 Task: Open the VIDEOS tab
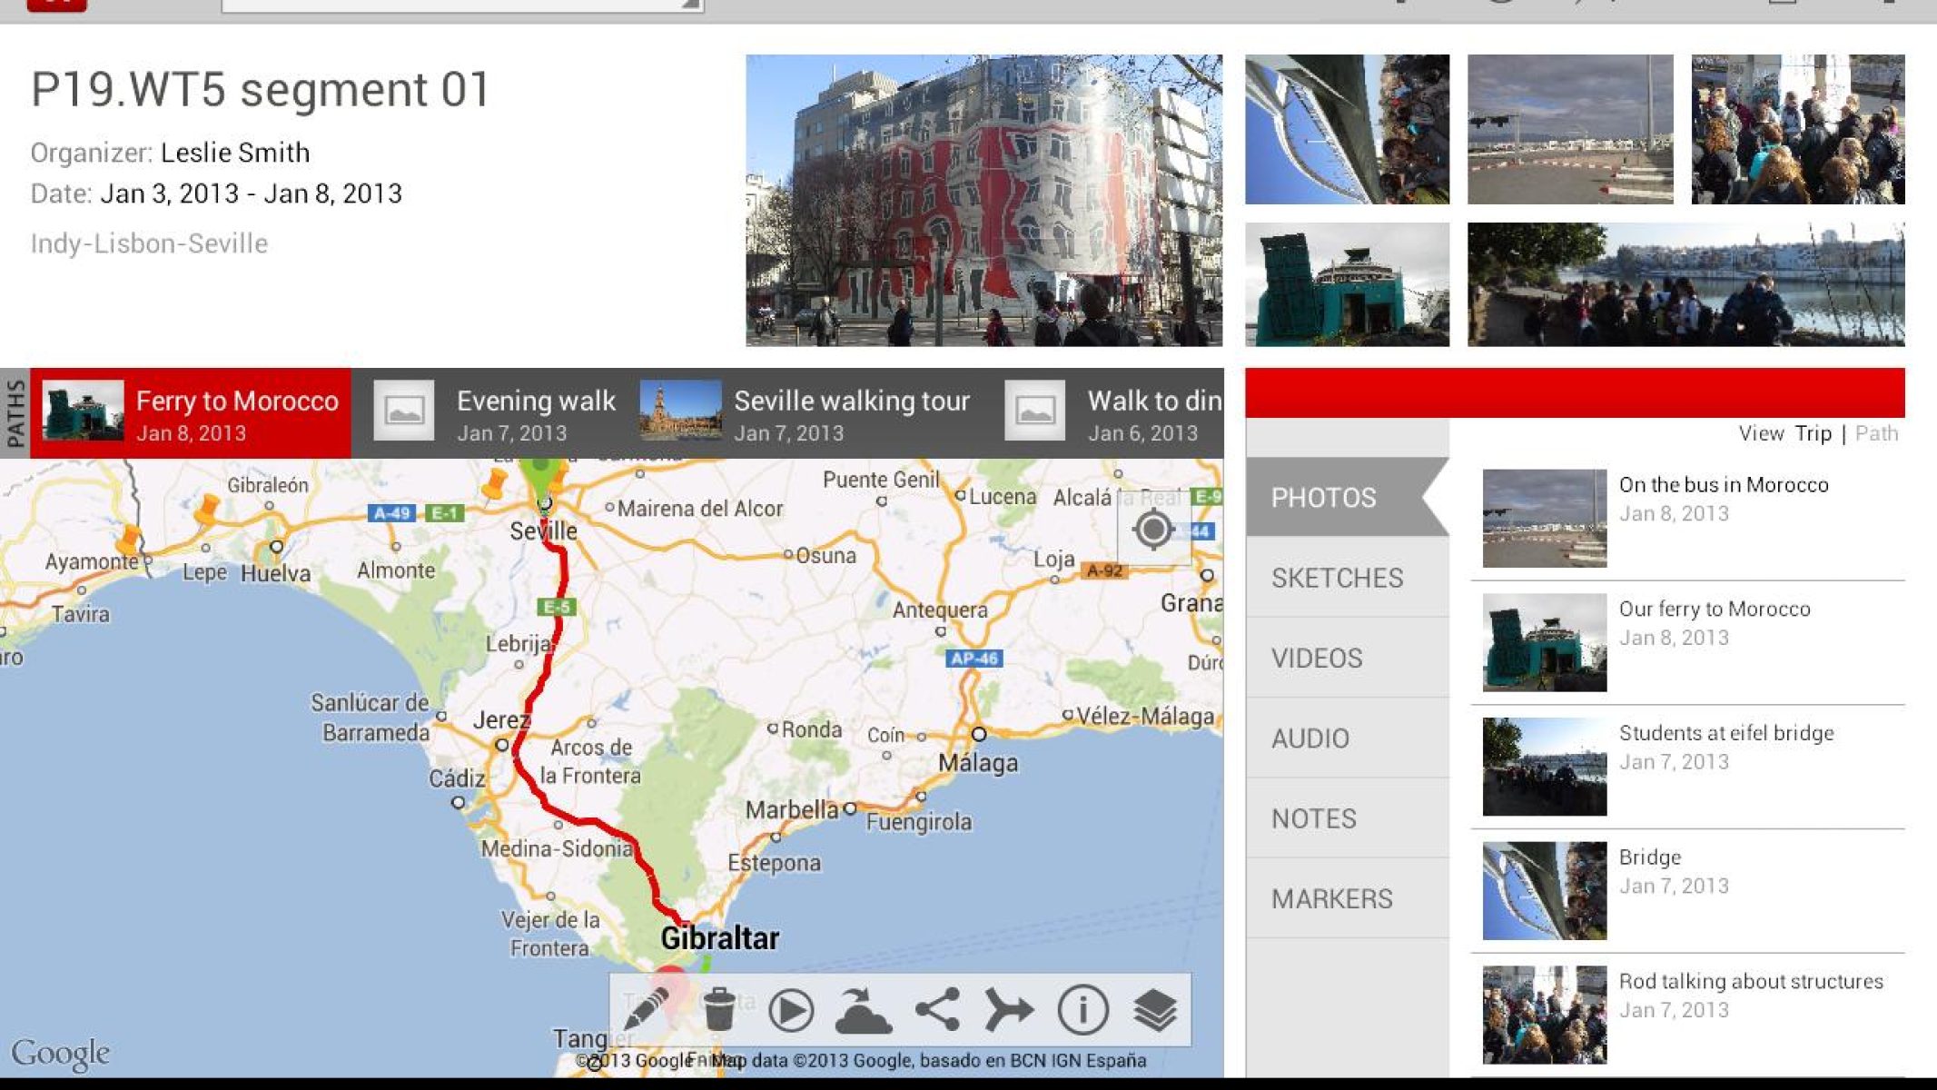coord(1317,658)
